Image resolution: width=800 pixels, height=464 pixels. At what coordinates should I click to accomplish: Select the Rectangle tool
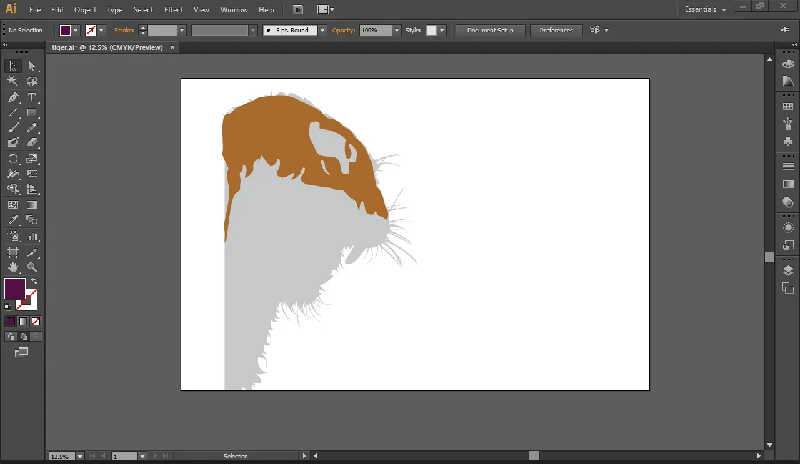[32, 112]
